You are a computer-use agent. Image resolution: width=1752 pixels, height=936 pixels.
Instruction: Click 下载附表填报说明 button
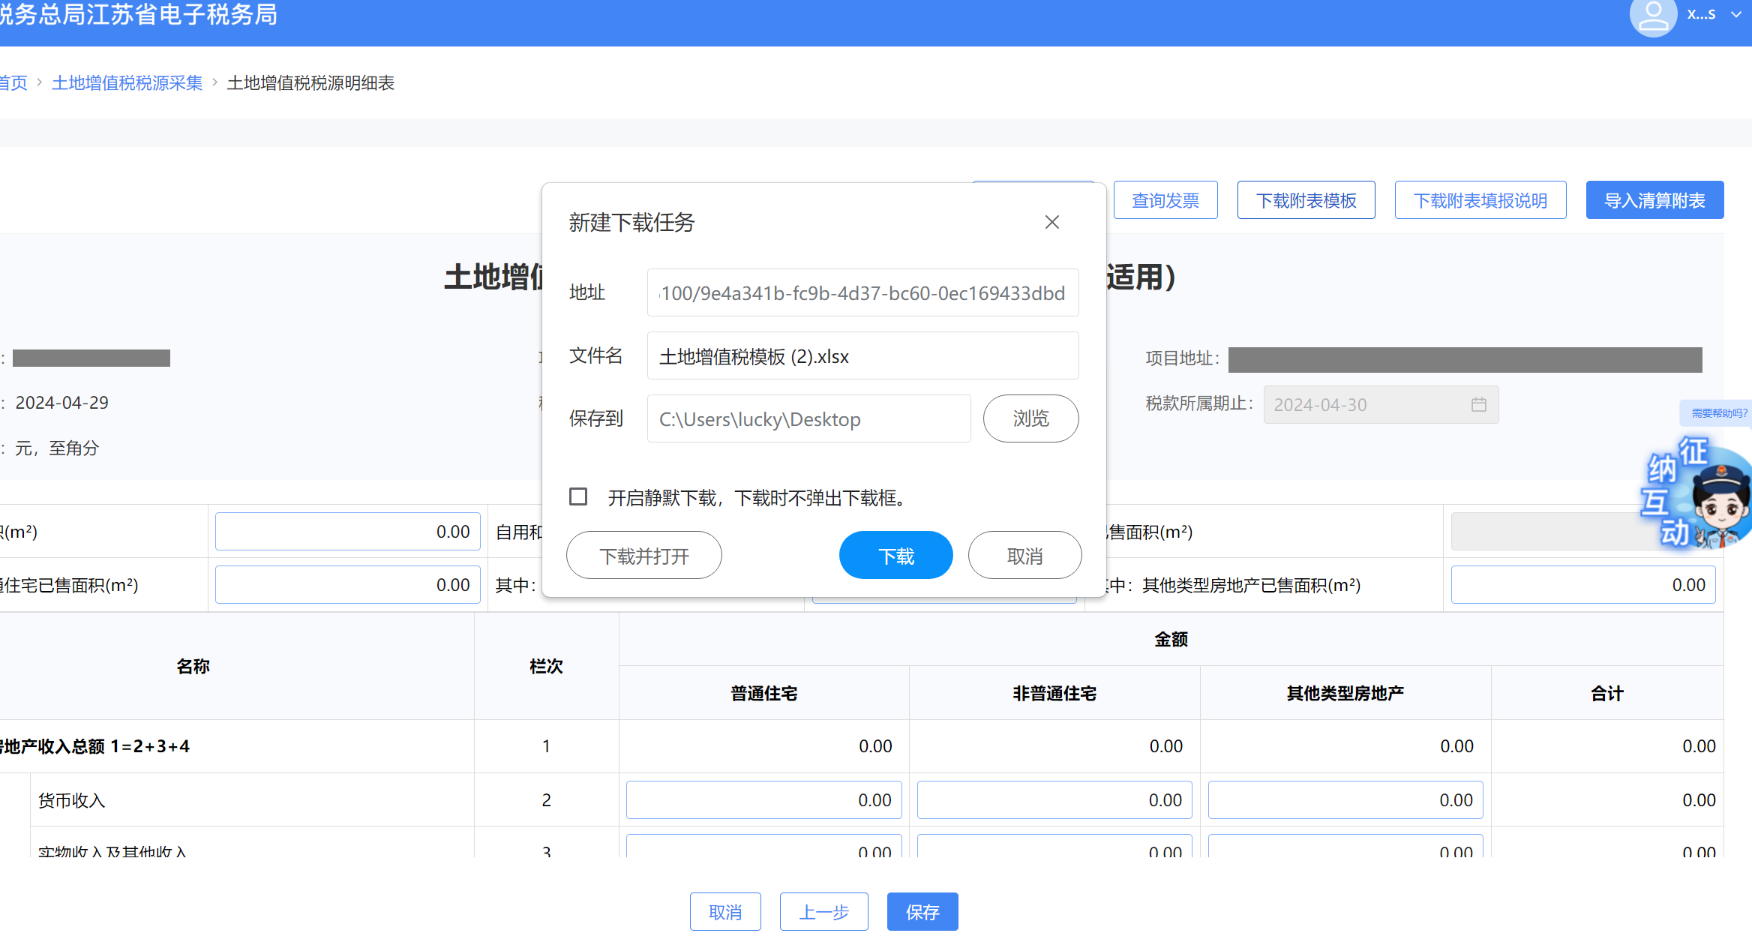click(x=1480, y=201)
